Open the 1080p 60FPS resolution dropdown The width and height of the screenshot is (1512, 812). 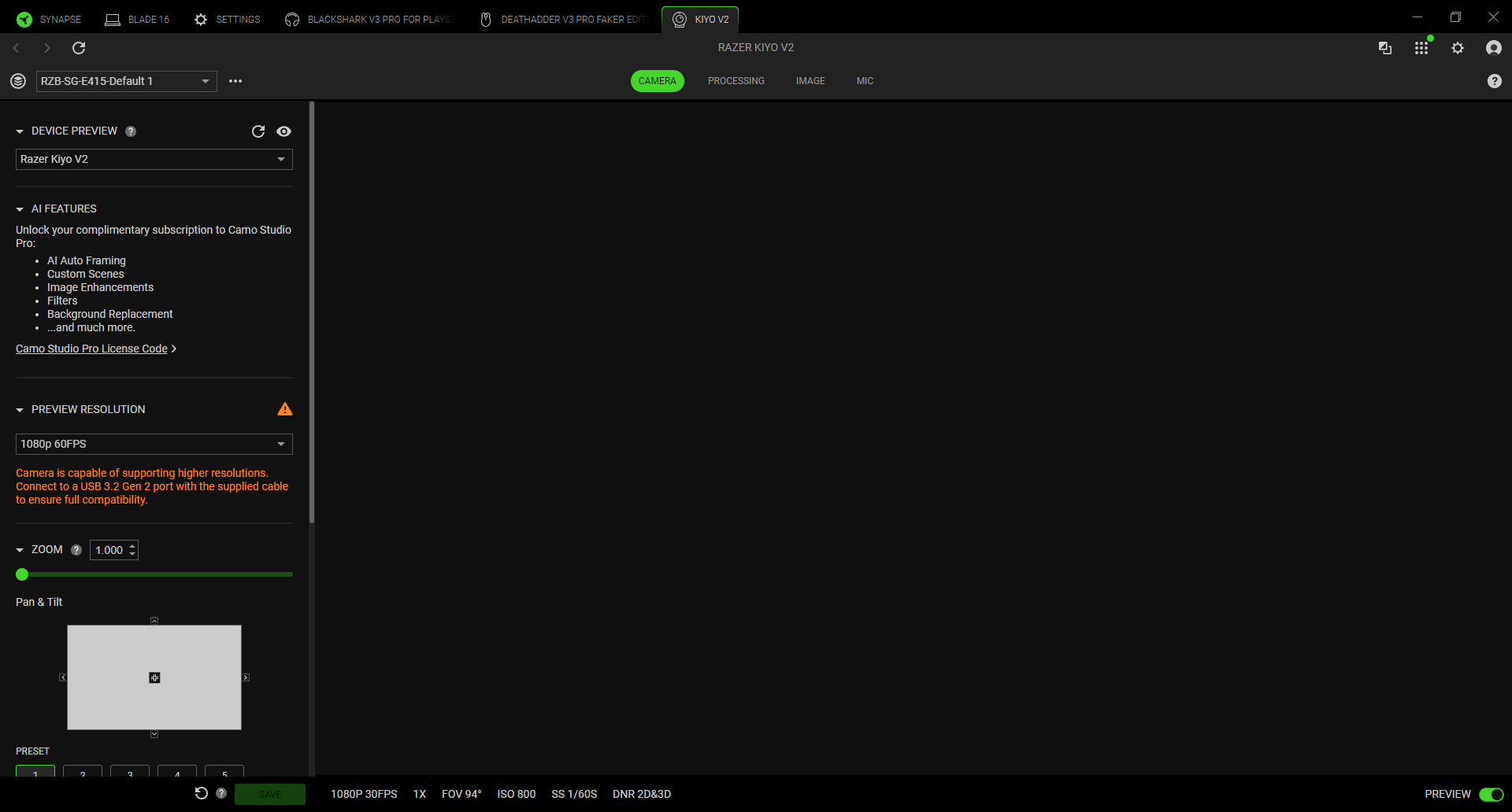pos(154,444)
